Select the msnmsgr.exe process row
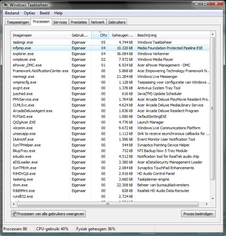Image resolution: width=226 pixels, height=236 pixels. [x=110, y=77]
